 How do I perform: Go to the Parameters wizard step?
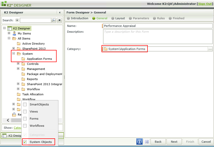(139, 18)
